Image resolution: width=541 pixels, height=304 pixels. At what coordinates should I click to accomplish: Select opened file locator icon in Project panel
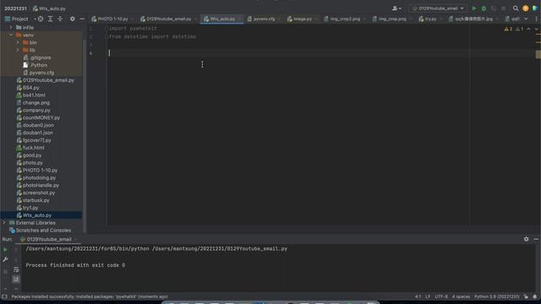click(41, 19)
